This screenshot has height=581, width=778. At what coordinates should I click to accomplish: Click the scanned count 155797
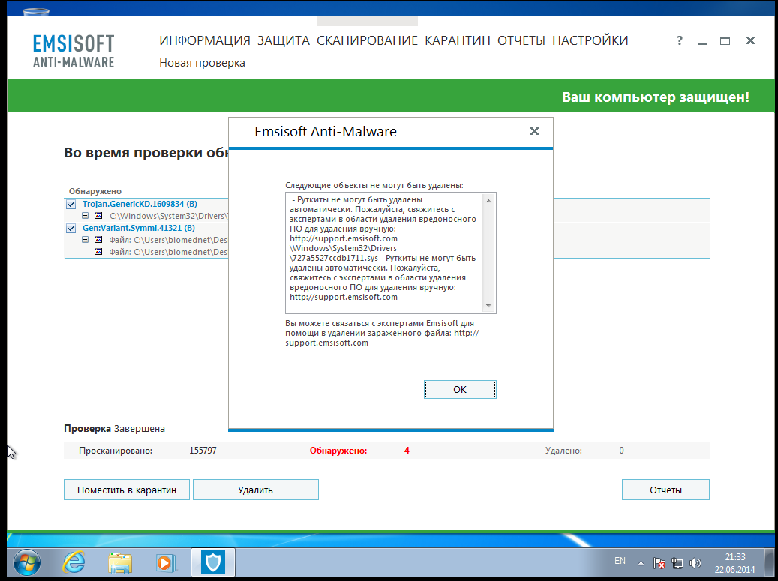click(203, 451)
